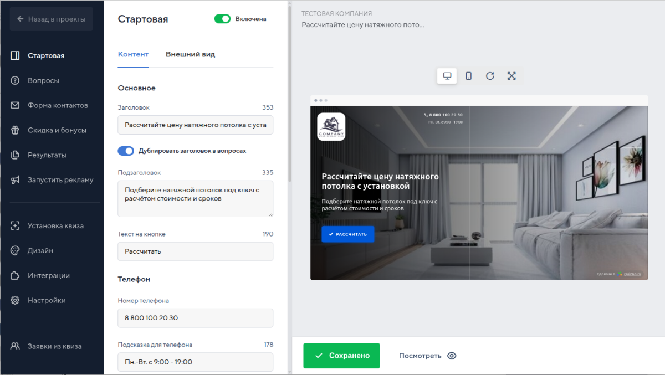Click the green Сохранено button
Image resolution: width=665 pixels, height=375 pixels.
tap(341, 356)
